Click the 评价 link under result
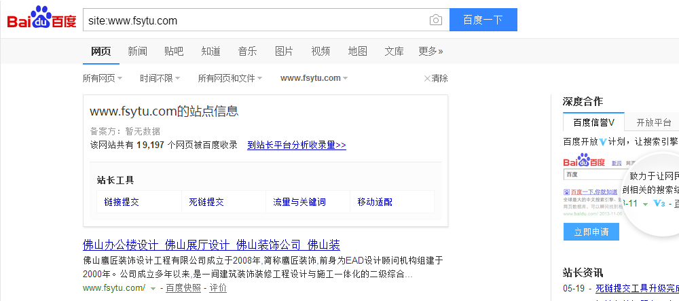Screen dimensions: 679x301 (x=218, y=289)
